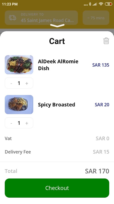Increase AlDeek AlRomie Dish quantity with plus
Screen dimensions: 114x204
(x=27, y=83)
